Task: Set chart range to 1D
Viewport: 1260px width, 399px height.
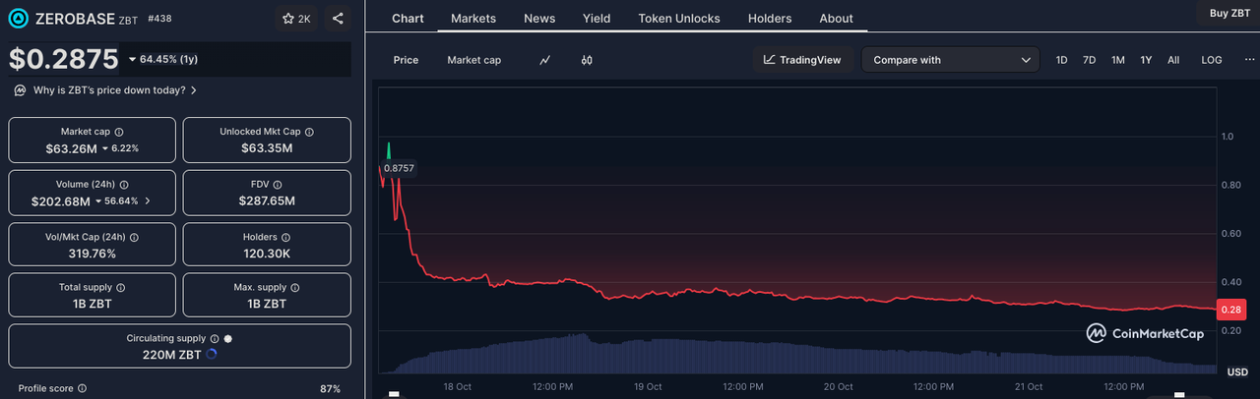Action: click(x=1061, y=60)
